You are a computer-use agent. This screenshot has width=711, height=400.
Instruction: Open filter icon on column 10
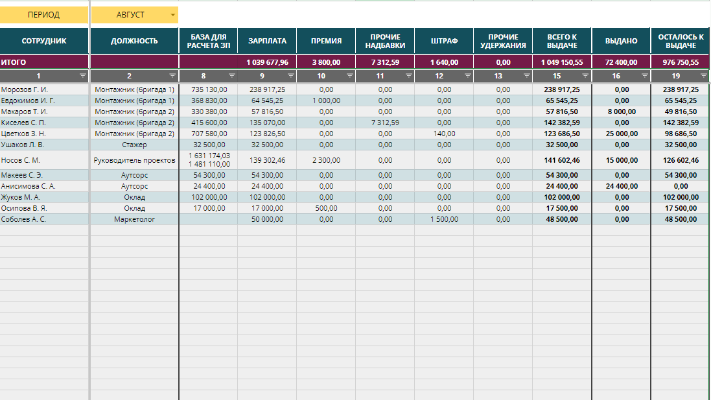349,76
